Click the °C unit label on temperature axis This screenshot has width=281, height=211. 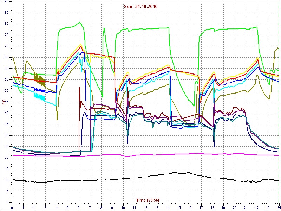coord(4,102)
